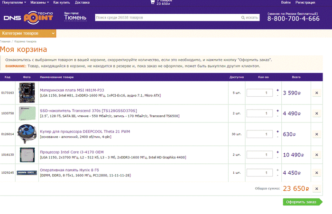Click quantity field for Hynix 8 Гб memory
Viewport: 332px width, 214px height.
259,173
